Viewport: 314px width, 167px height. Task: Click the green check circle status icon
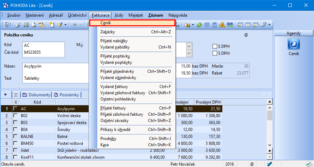pos(308,164)
